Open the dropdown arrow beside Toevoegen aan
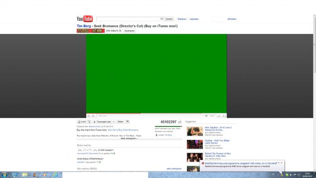Screen dimensions: 316x178 point(114,122)
